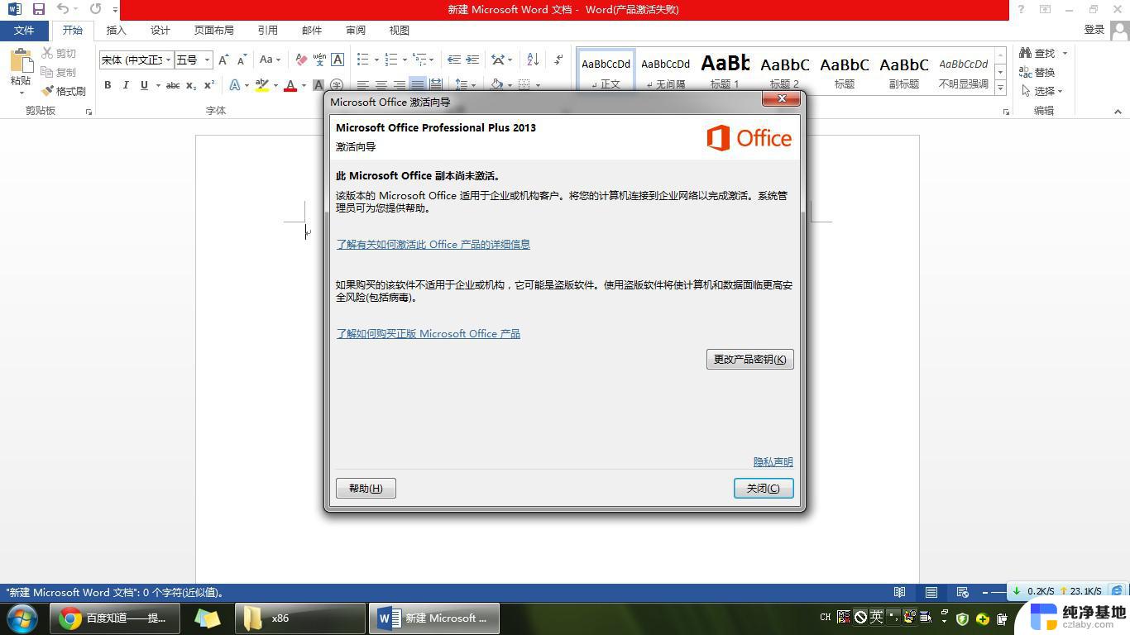Switch to the Review (审阅) tab
Screen dimensions: 1130x635
click(356, 30)
